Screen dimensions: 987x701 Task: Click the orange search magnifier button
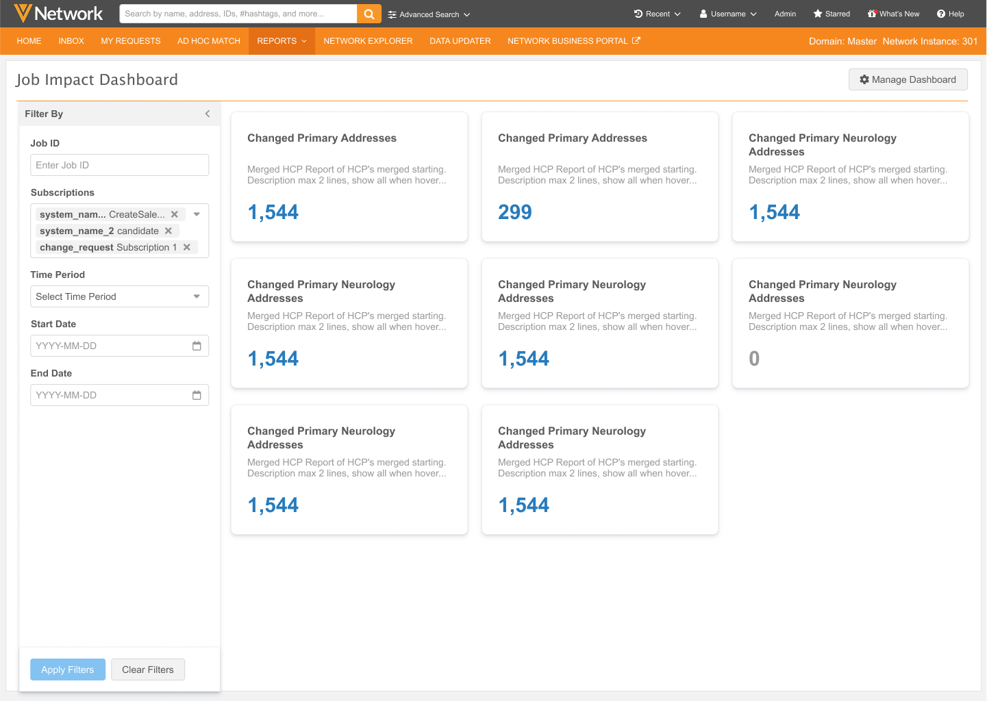(369, 14)
